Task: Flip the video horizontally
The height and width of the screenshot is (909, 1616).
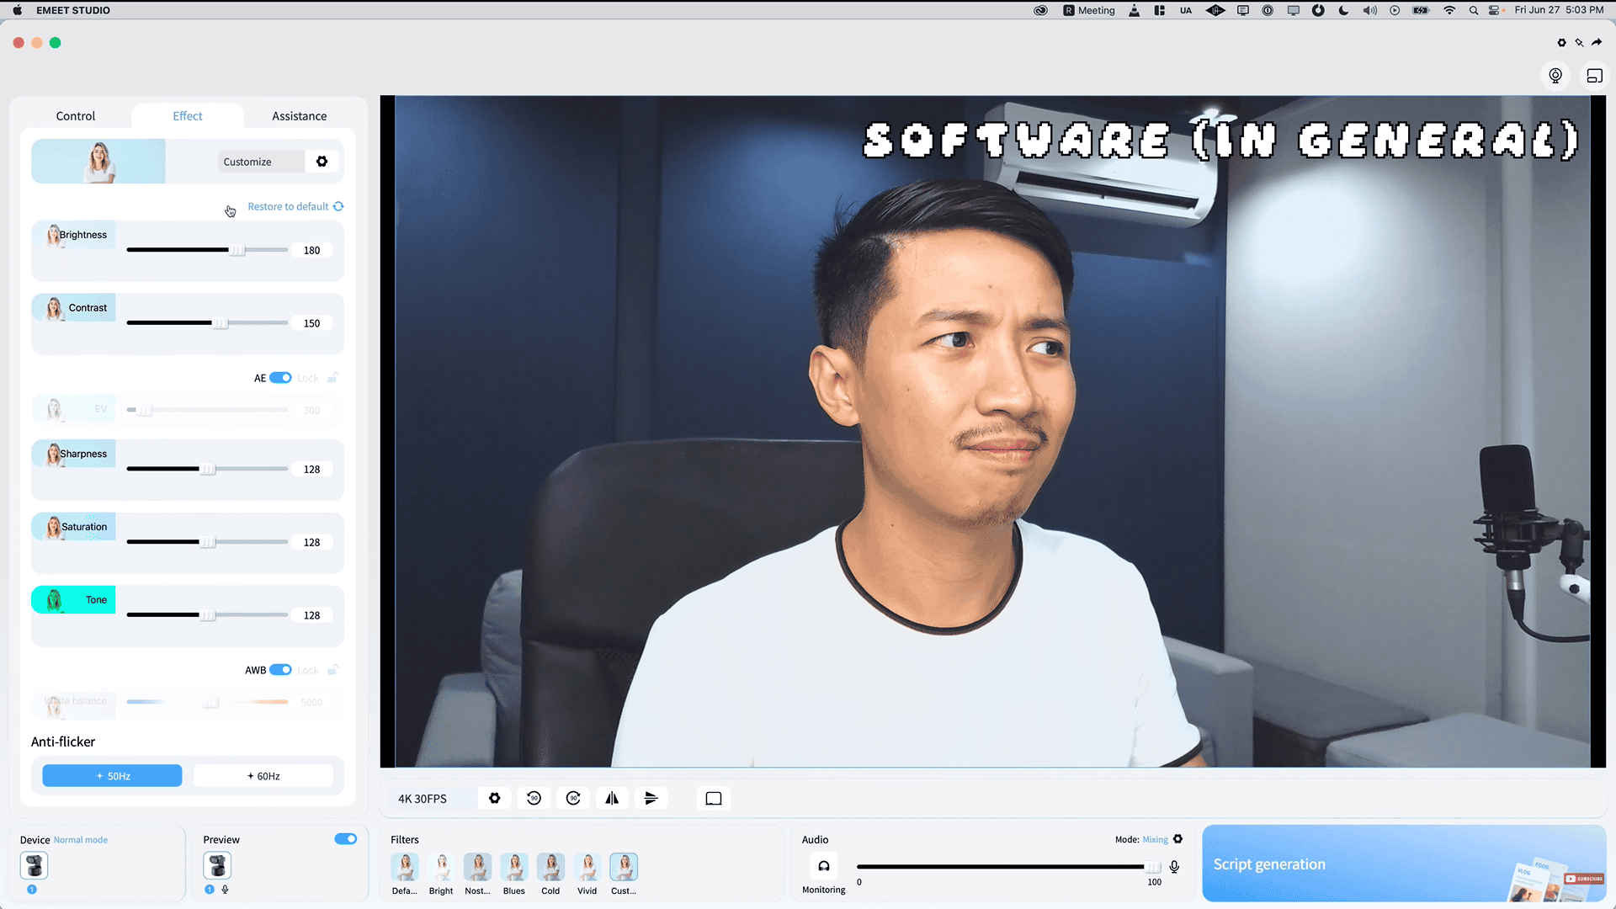Action: (612, 798)
